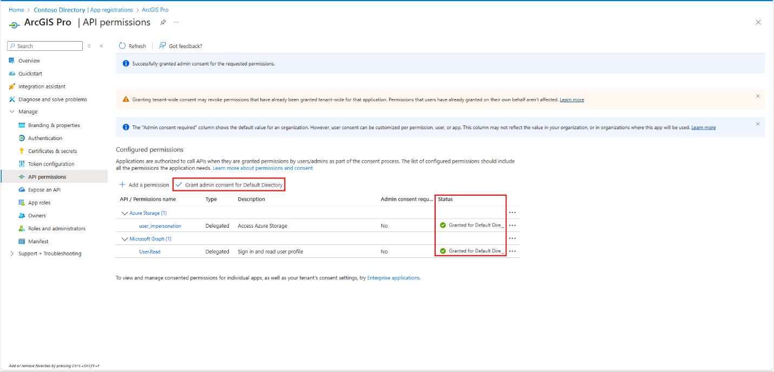This screenshot has height=372, width=774.
Task: Click the Refresh icon in the toolbar
Action: tap(122, 46)
